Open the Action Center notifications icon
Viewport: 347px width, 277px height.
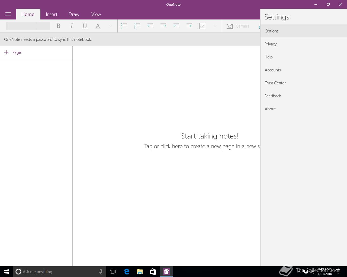tap(338, 272)
